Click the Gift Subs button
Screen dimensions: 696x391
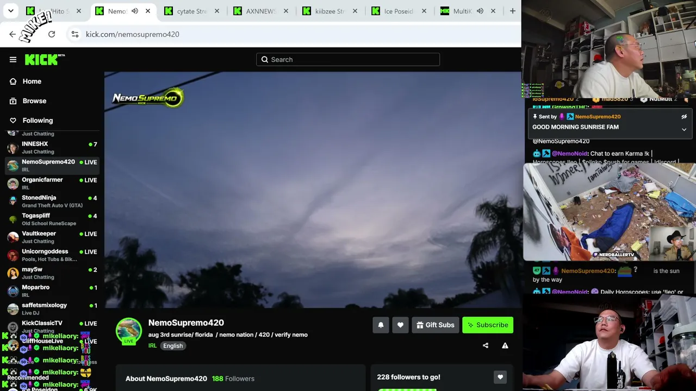pyautogui.click(x=436, y=325)
